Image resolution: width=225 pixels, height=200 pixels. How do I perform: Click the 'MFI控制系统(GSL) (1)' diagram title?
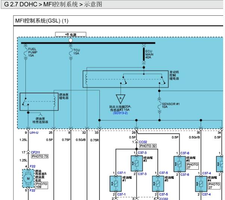pos(42,21)
